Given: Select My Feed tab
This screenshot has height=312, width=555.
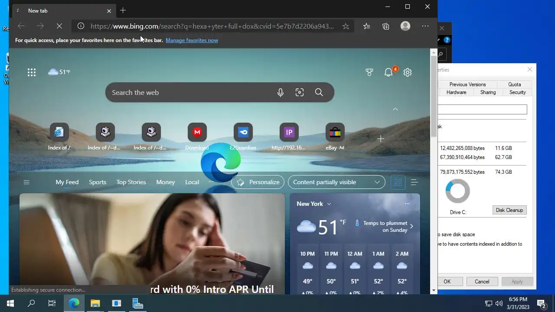Looking at the screenshot, I should point(67,182).
